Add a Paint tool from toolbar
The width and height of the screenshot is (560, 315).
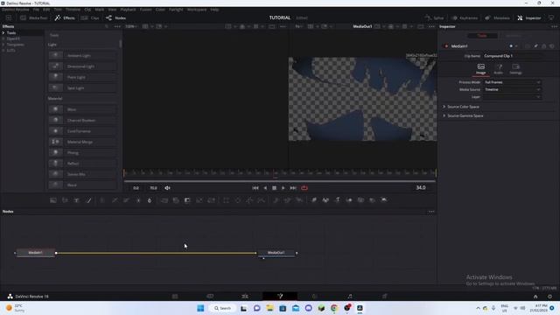89,200
